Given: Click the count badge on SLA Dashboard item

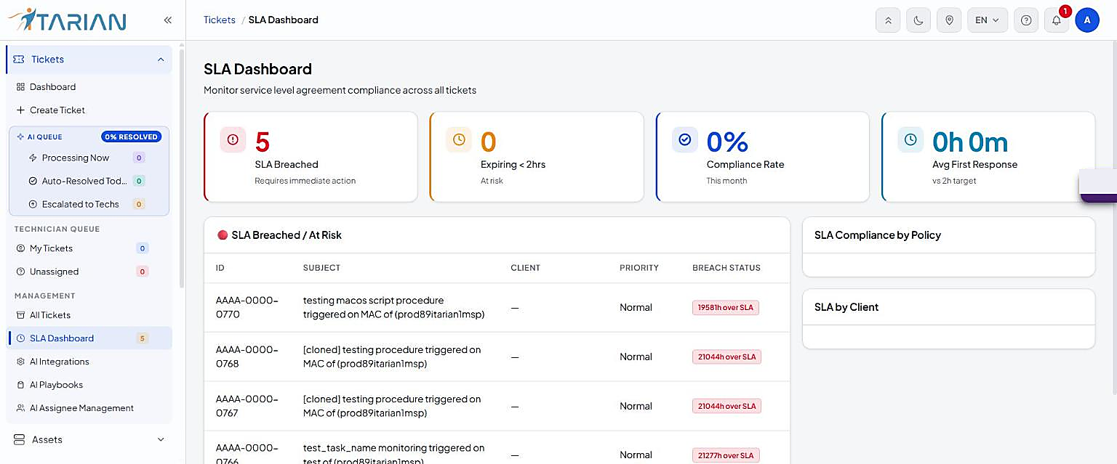Looking at the screenshot, I should pos(142,338).
